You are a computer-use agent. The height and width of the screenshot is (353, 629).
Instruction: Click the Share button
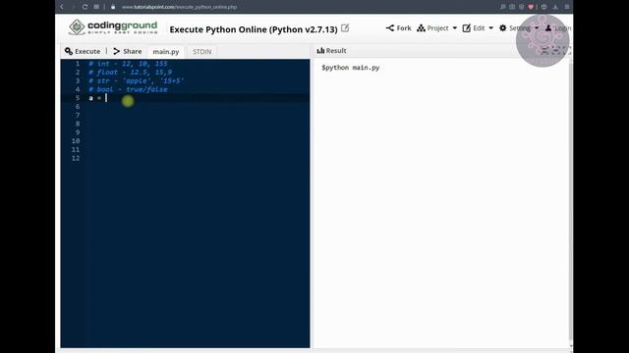[127, 51]
